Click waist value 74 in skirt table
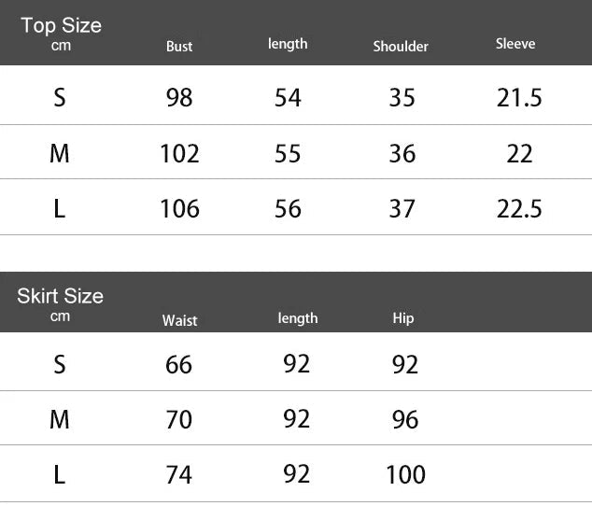 tap(178, 474)
